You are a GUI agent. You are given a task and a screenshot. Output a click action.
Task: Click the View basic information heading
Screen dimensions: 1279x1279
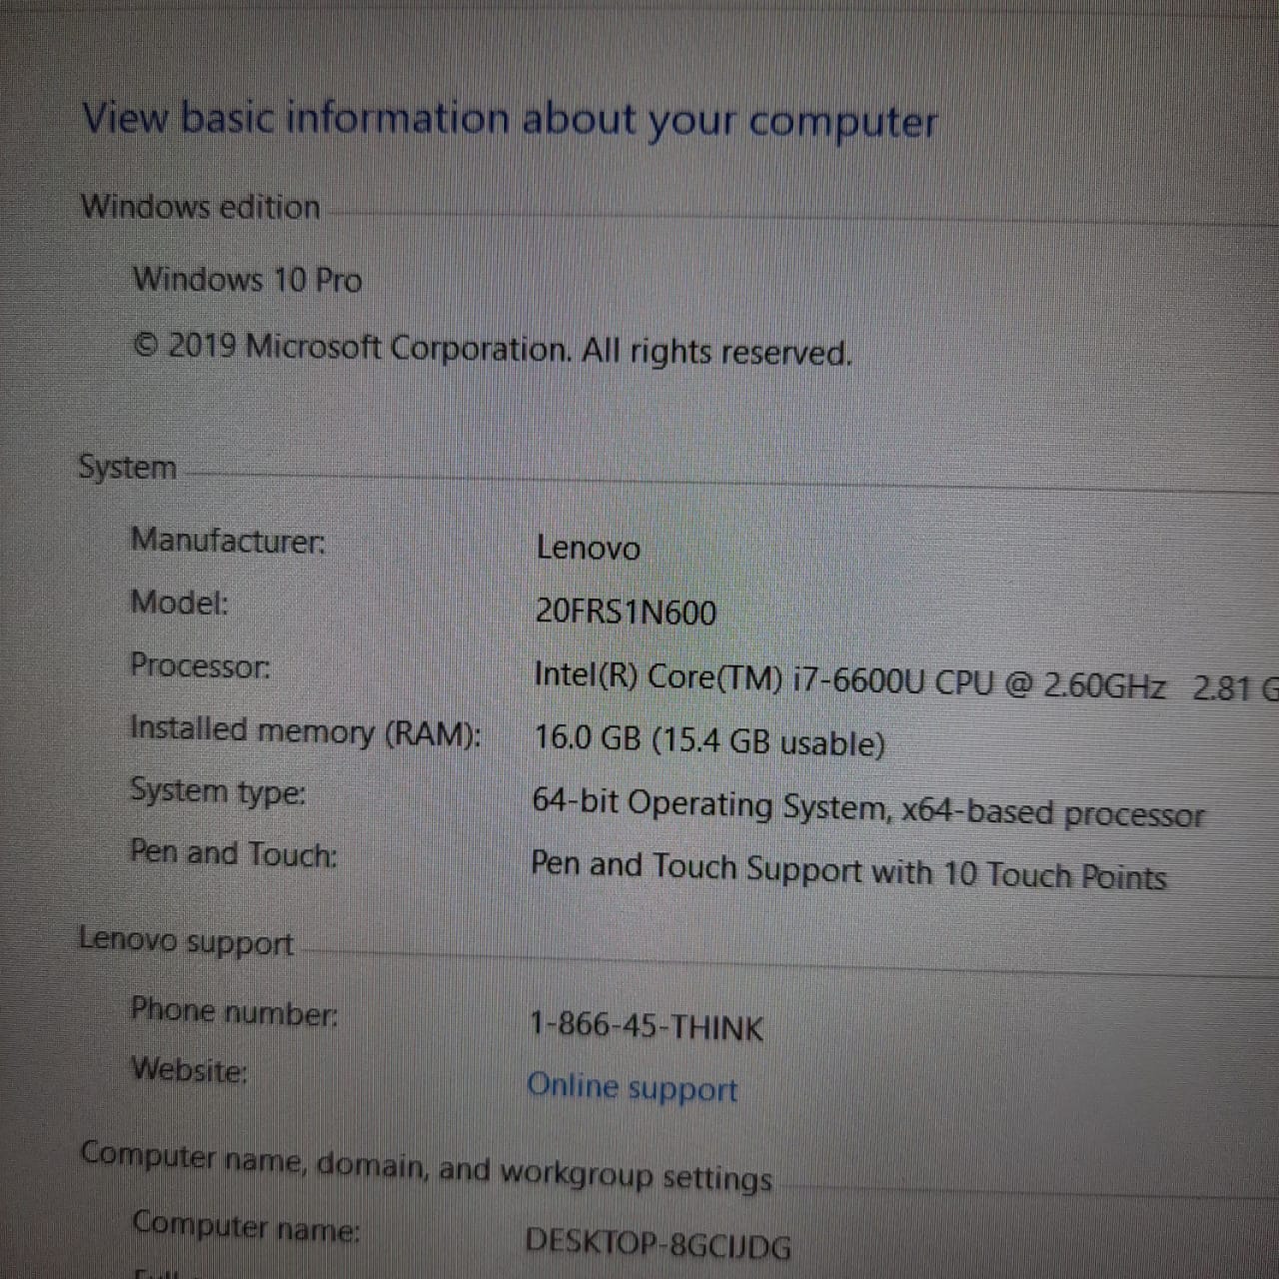point(511,119)
